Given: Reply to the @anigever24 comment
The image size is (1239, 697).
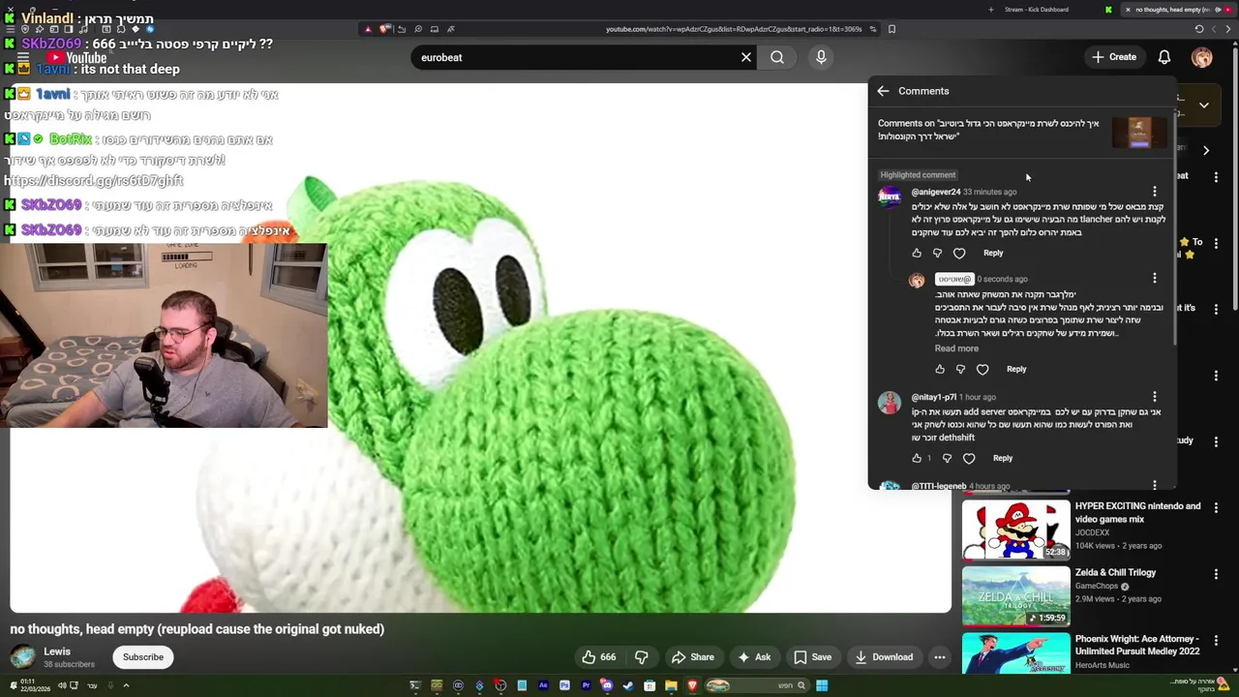Looking at the screenshot, I should 993,253.
